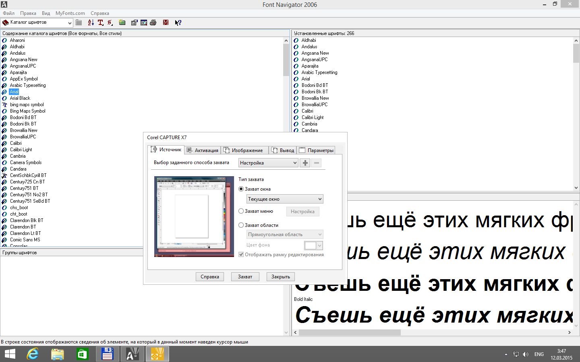
Task: Click the font format filter T icon
Action: (x=101, y=23)
